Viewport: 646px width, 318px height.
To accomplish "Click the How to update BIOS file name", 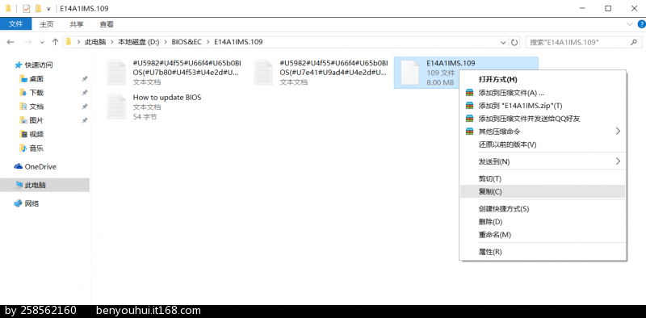I will (167, 98).
